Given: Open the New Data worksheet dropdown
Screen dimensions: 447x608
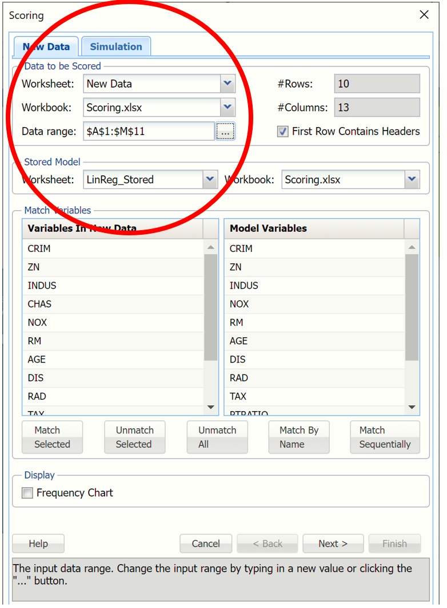Looking at the screenshot, I should pyautogui.click(x=228, y=84).
